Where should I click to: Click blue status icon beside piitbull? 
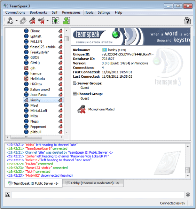click(x=26, y=132)
